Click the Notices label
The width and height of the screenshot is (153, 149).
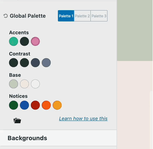click(x=18, y=96)
